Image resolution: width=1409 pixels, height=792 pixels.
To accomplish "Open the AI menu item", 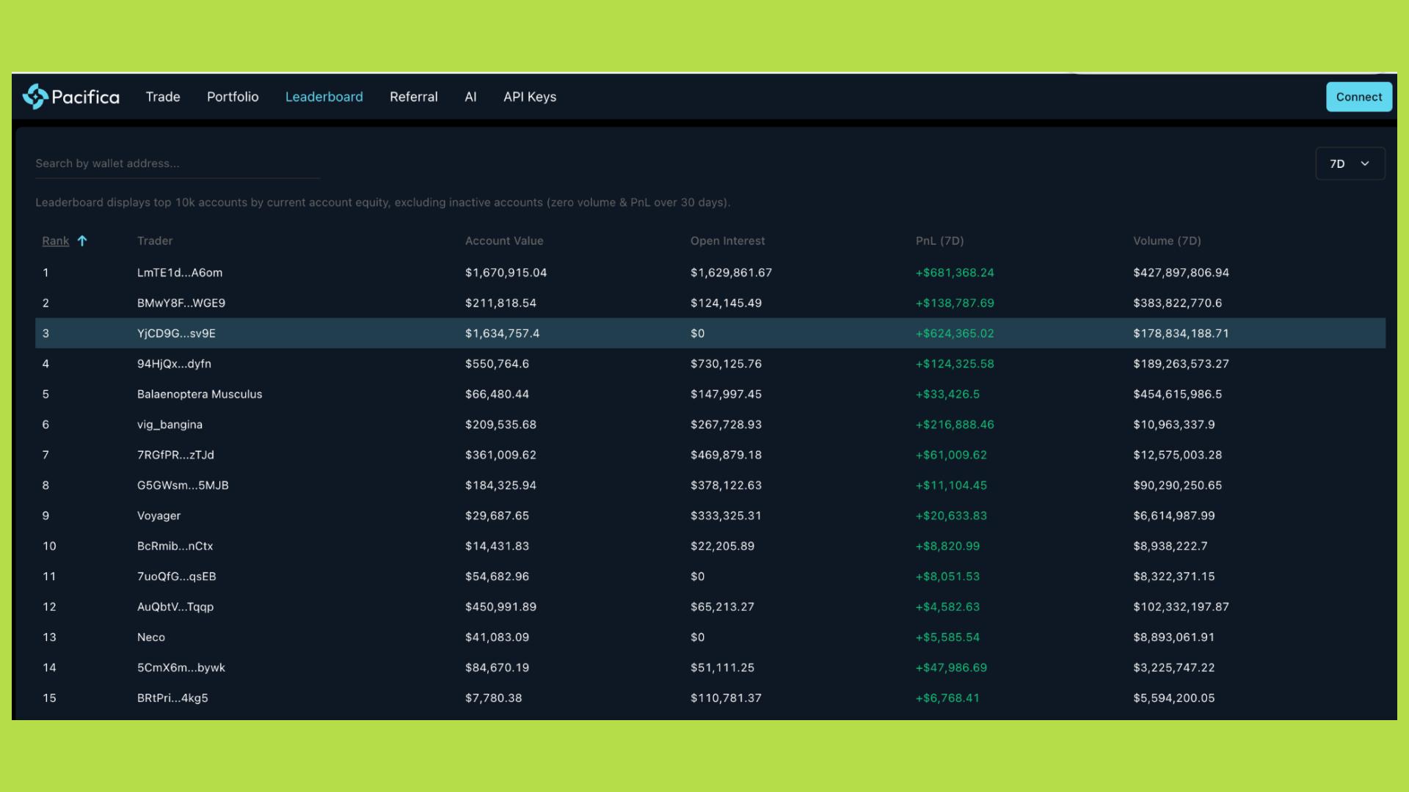I will coord(470,97).
